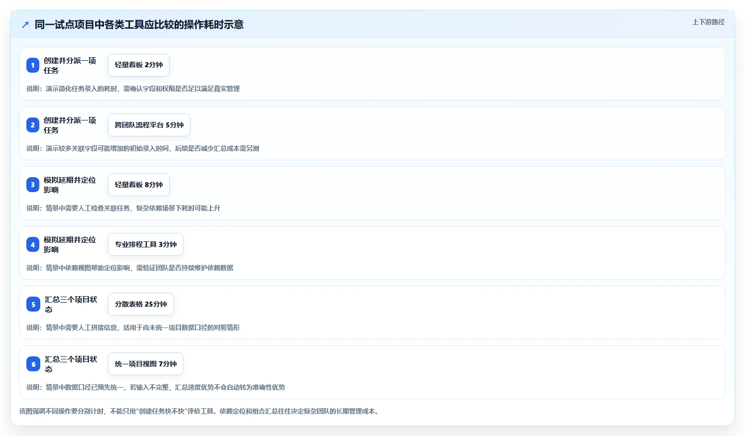745x436 pixels.
Task: Click the step 2 number badge
Action: pos(33,125)
